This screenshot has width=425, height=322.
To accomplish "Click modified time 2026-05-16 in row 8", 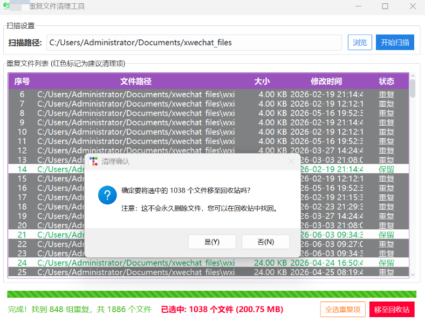I will point(326,113).
